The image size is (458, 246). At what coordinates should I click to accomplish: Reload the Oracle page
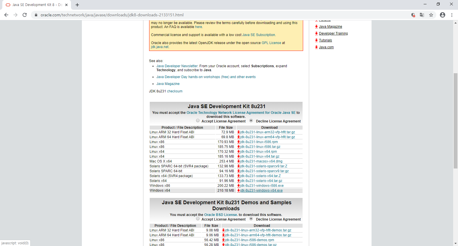pos(25,15)
